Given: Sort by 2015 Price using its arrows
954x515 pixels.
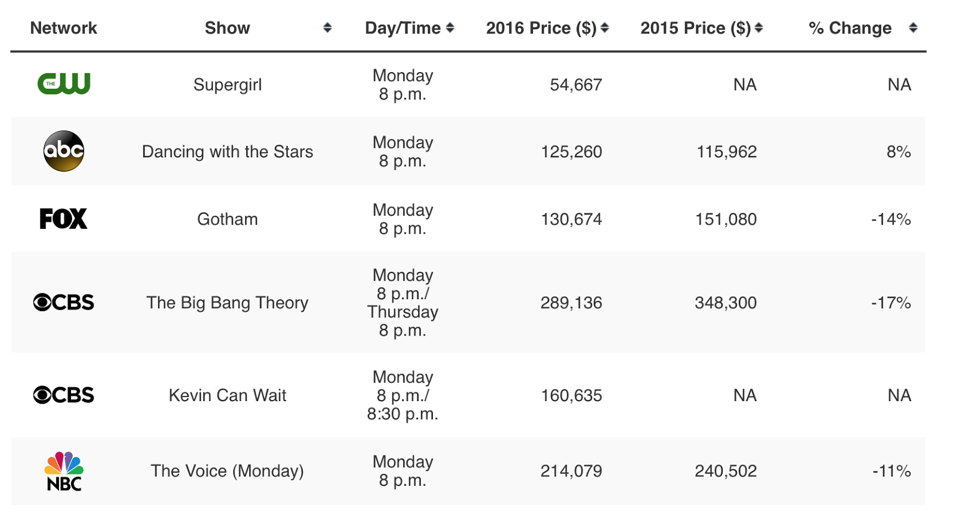Looking at the screenshot, I should click(x=758, y=28).
